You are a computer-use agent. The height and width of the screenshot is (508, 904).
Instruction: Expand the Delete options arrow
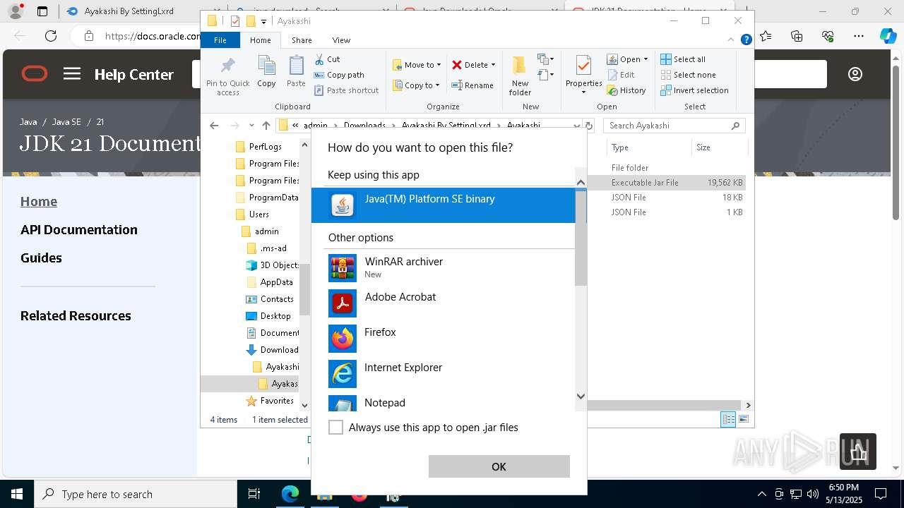click(493, 65)
